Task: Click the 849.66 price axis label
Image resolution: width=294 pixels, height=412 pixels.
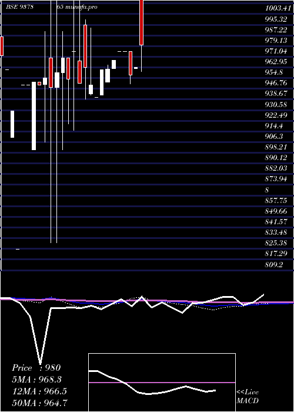Action: pyautogui.click(x=276, y=211)
